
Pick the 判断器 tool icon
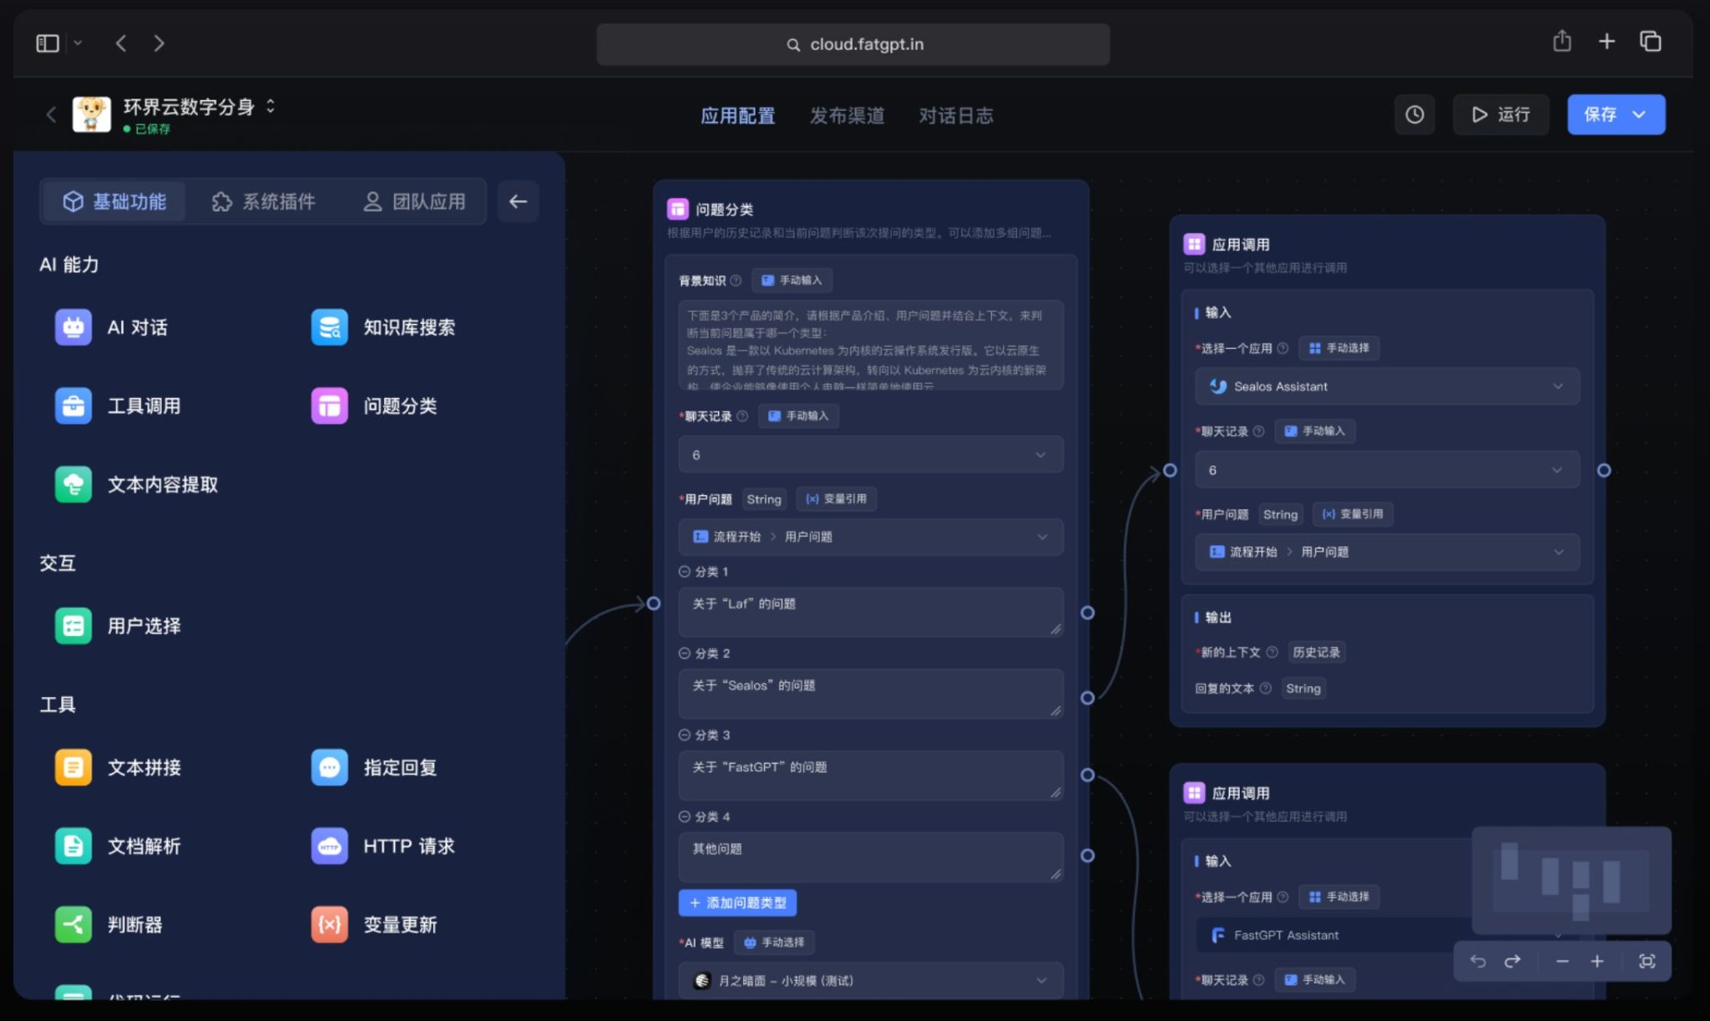pos(73,924)
